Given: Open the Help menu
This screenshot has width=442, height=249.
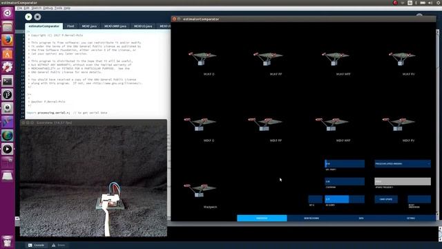Looking at the screenshot, I should coord(67,8).
